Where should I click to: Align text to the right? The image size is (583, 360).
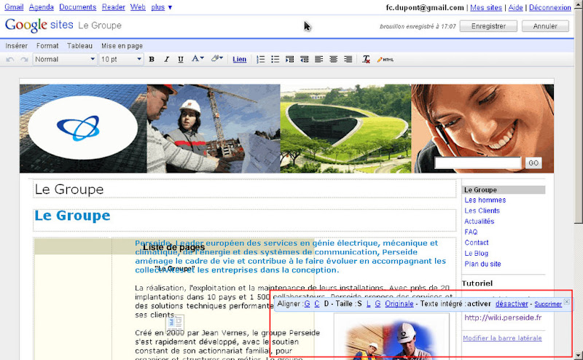tap(348, 60)
